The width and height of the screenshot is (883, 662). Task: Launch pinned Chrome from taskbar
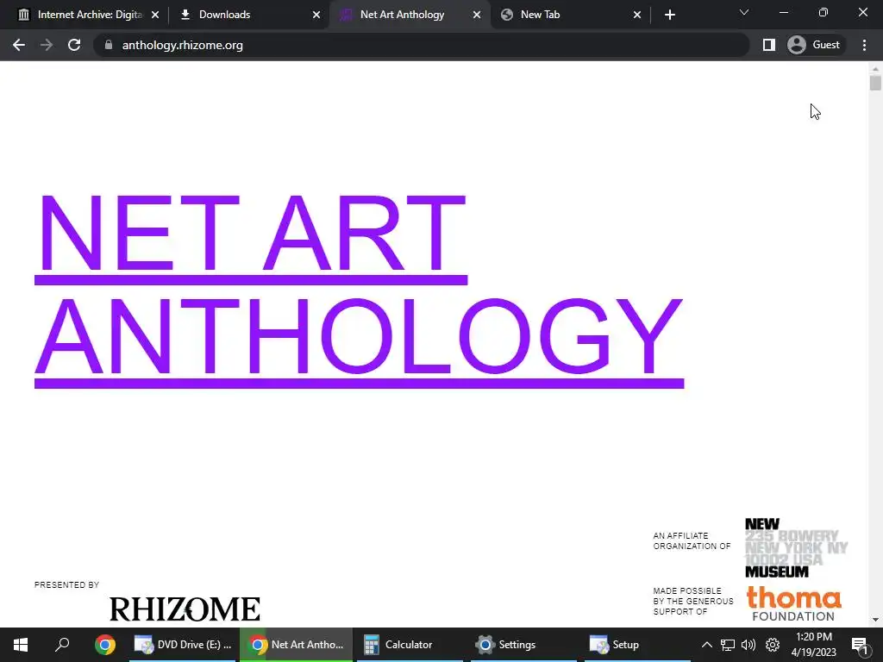104,645
